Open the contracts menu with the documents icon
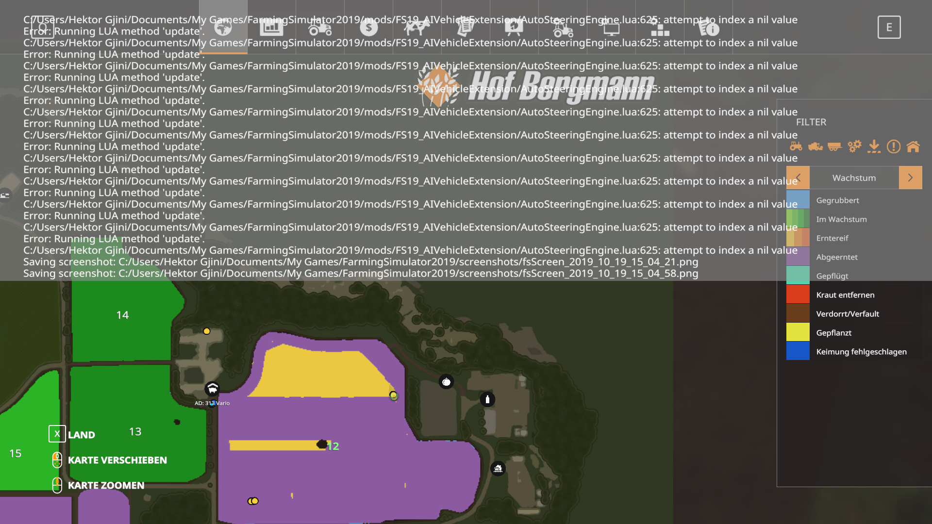This screenshot has width=932, height=524. 466,28
